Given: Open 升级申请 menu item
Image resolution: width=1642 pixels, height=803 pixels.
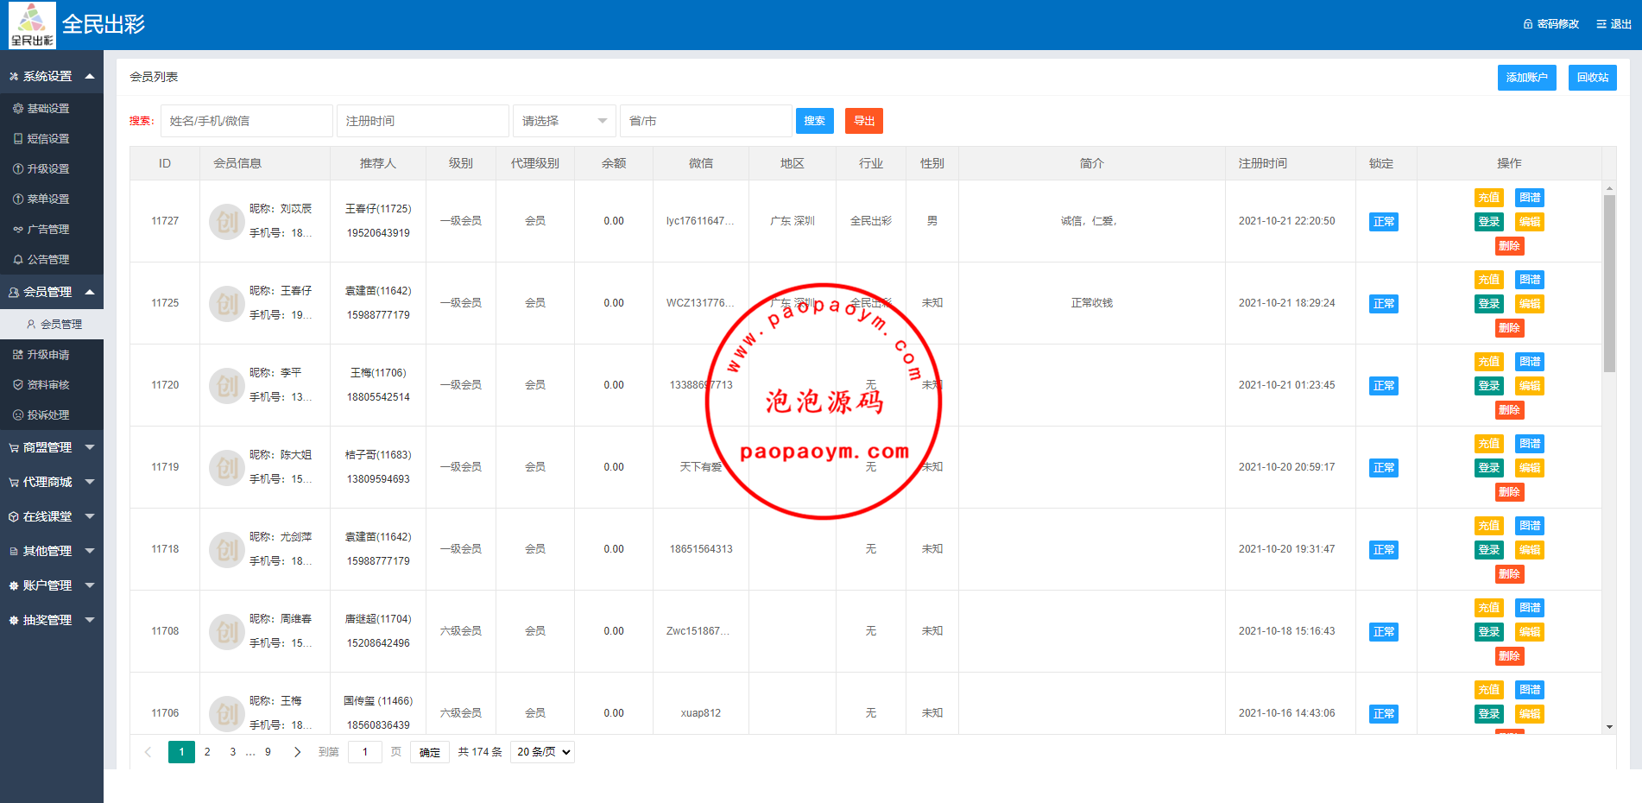Looking at the screenshot, I should coord(47,355).
